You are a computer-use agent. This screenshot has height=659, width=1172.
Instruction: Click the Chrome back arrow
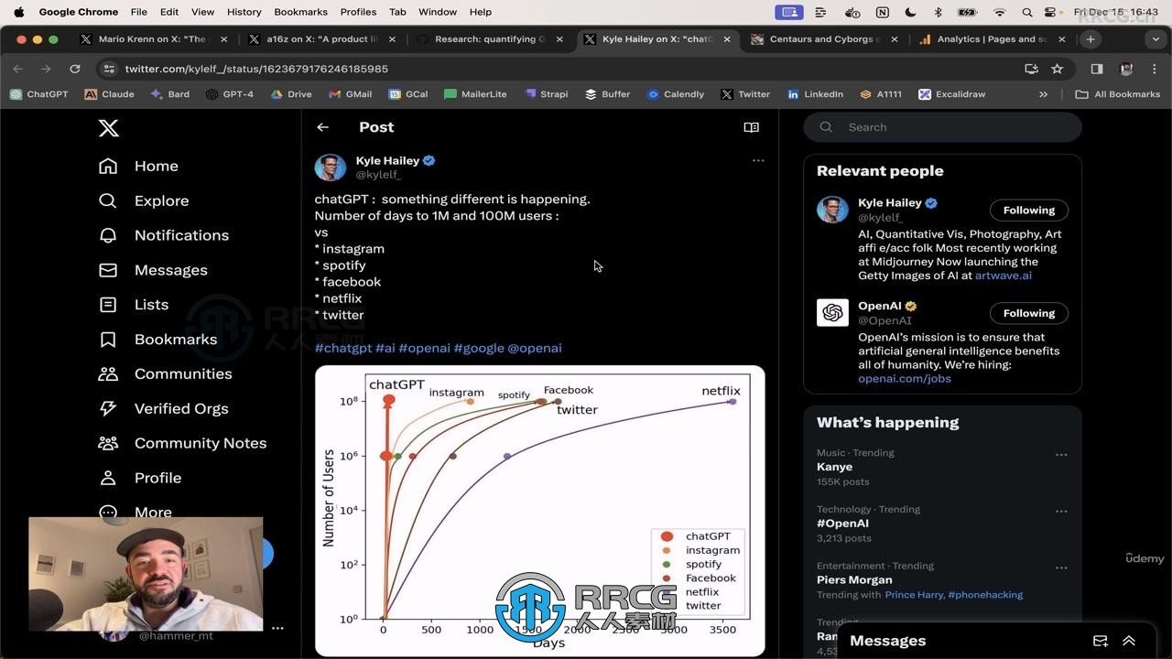tap(17, 69)
